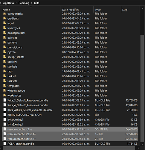Click the 1,784 KB size value

(132, 144)
